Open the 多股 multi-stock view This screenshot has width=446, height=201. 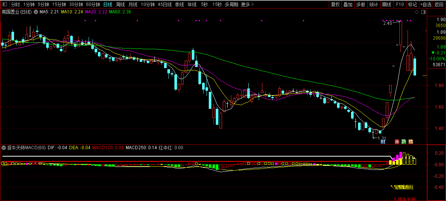point(361,4)
